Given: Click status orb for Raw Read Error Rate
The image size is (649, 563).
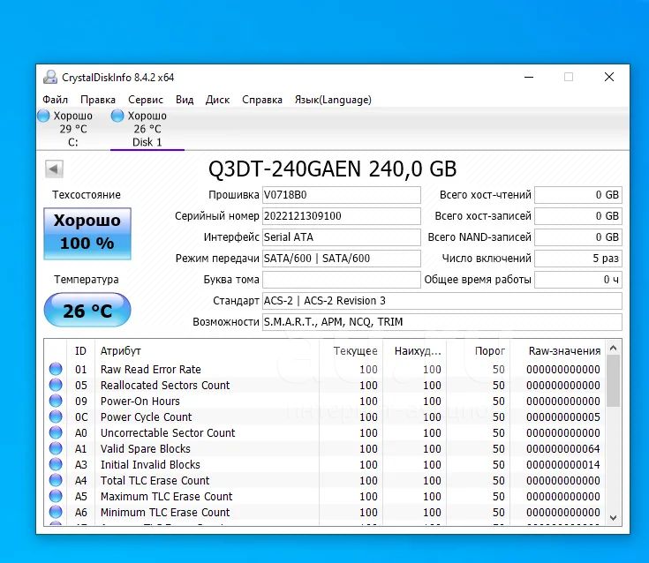Looking at the screenshot, I should click(56, 369).
